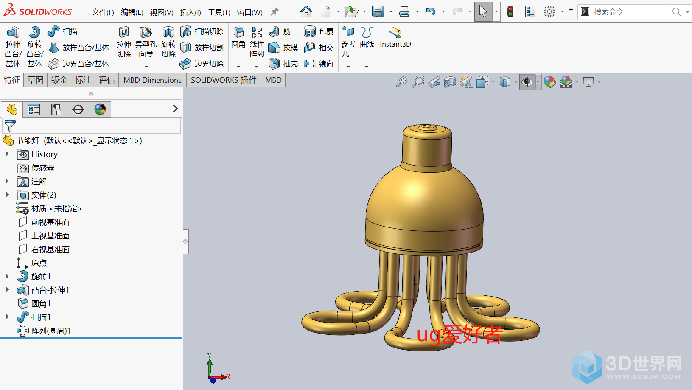692x390 pixels.
Task: Choose Lofted Boss/Base (放样凸台/基体)
Action: [79, 48]
